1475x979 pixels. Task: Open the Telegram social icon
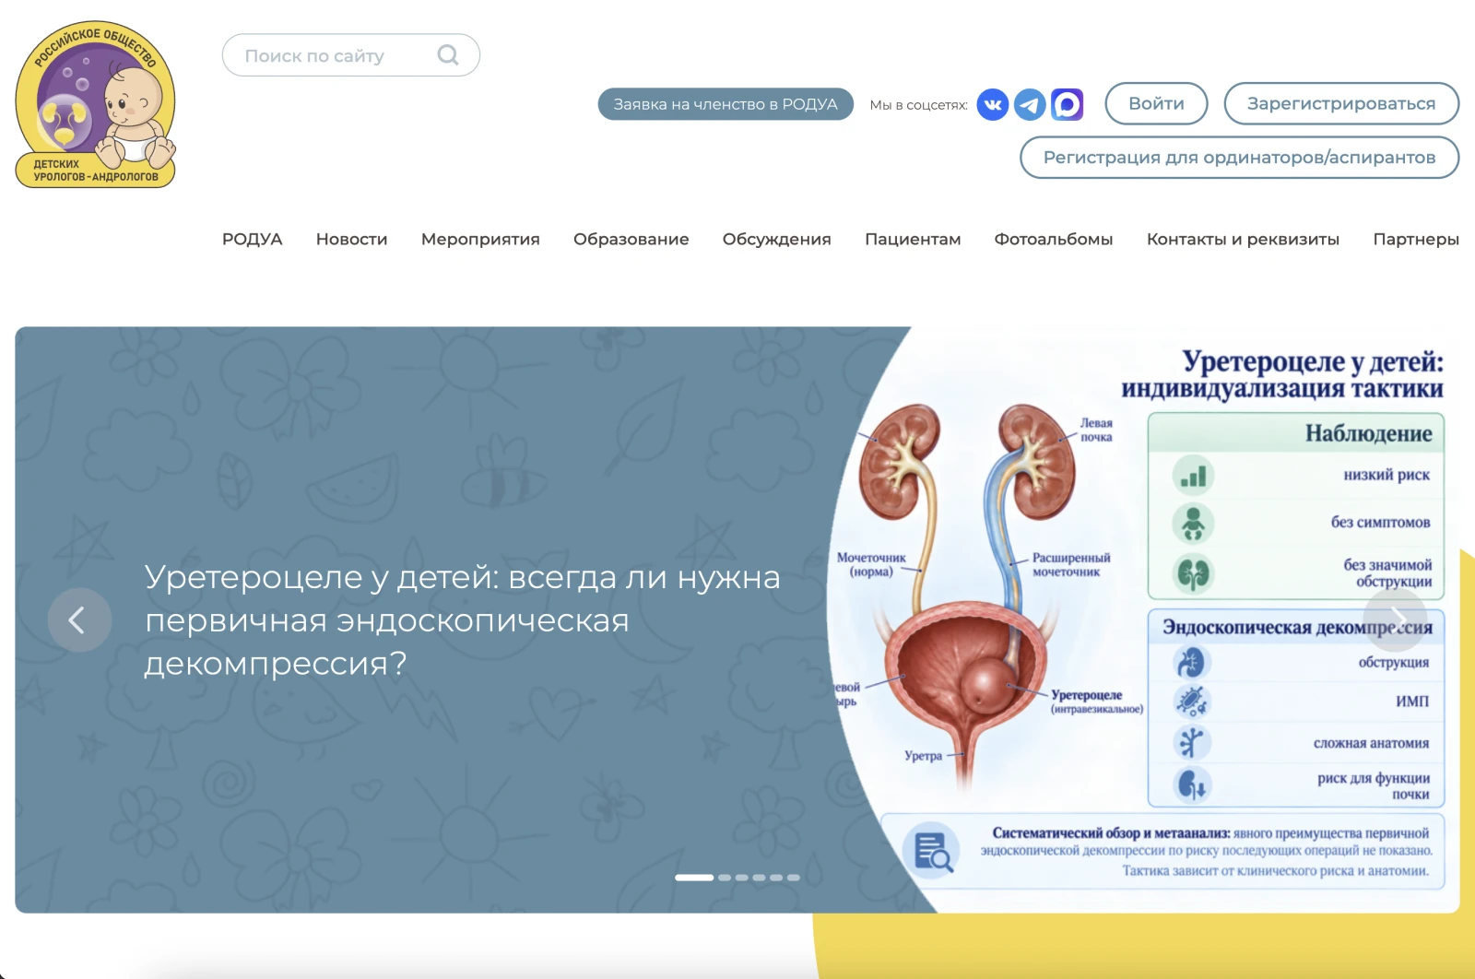coord(1030,104)
